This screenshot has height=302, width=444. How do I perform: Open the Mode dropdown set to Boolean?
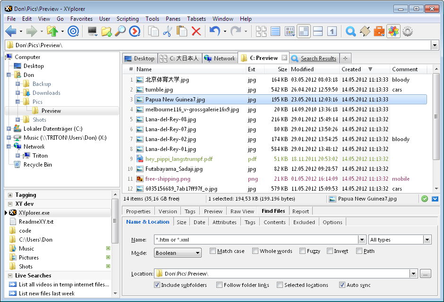pos(178,253)
